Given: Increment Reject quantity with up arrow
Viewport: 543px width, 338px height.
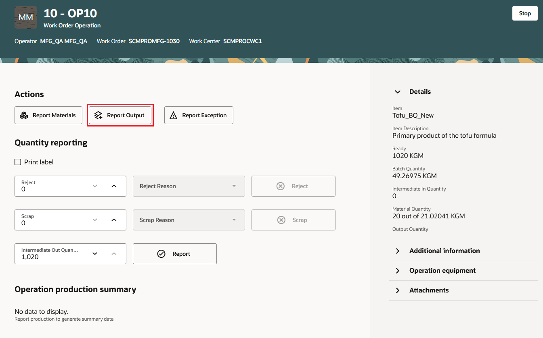Looking at the screenshot, I should coord(114,186).
